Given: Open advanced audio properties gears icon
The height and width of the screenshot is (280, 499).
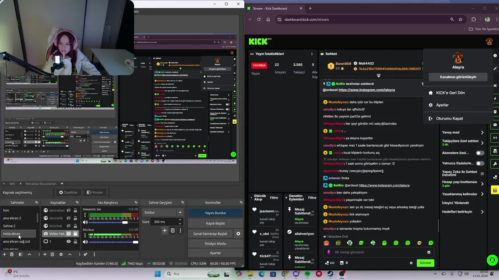Looking at the screenshot, I should click(85, 254).
